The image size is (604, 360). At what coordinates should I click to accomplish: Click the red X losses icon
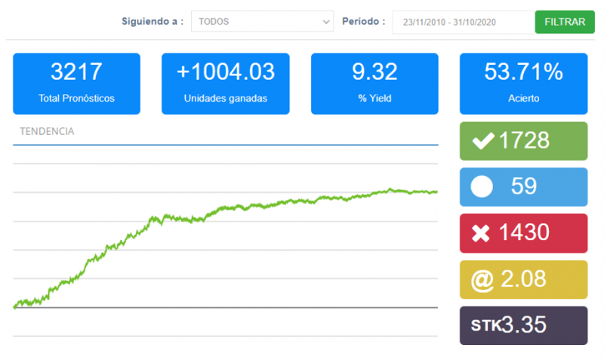480,233
